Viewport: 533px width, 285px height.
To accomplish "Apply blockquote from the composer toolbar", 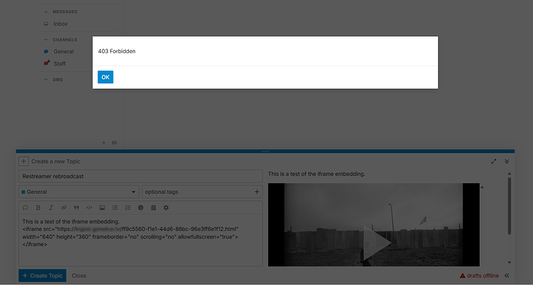I will [76, 208].
